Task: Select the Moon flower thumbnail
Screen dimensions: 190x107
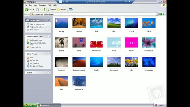Action: click(96, 43)
